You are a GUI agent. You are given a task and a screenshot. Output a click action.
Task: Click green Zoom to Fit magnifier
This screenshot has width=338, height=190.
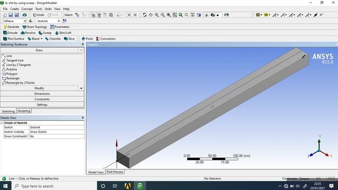coord(181,15)
